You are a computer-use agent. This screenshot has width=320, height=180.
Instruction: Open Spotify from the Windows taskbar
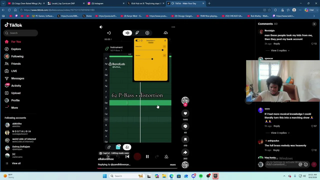tap(201, 176)
